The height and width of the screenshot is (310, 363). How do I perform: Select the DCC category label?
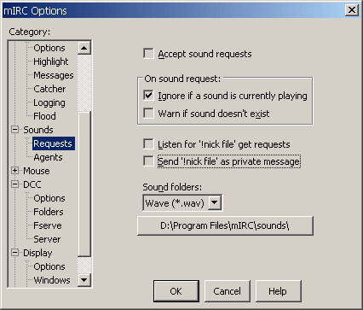(32, 184)
